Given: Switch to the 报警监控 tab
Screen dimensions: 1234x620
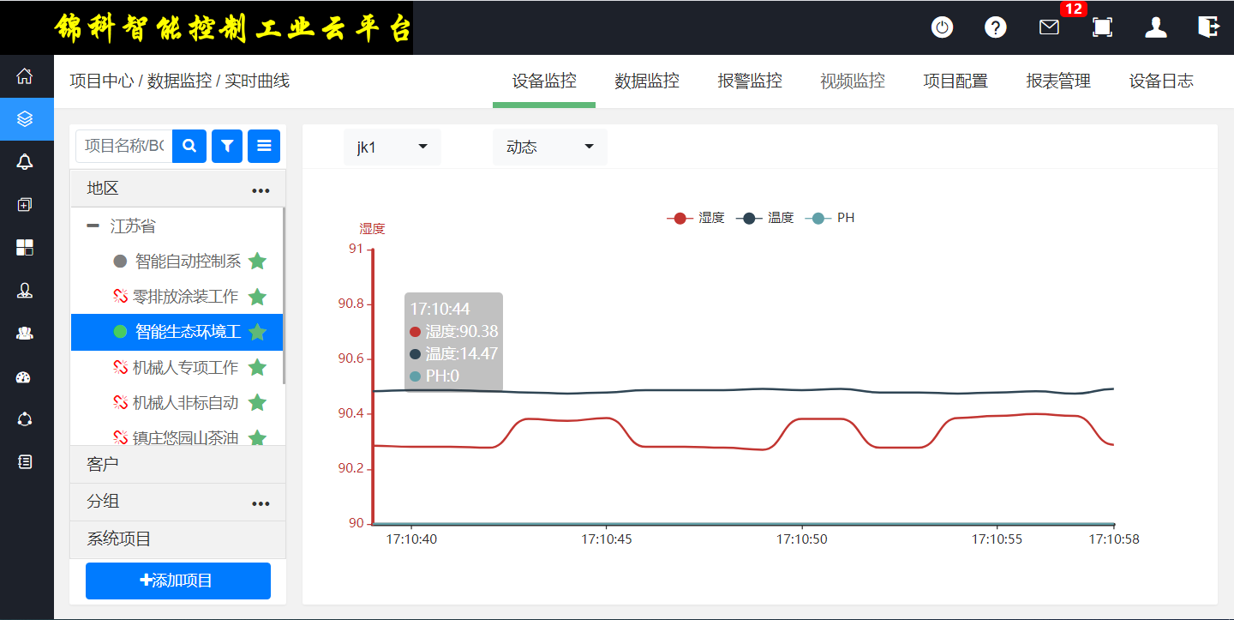Looking at the screenshot, I should (x=750, y=81).
